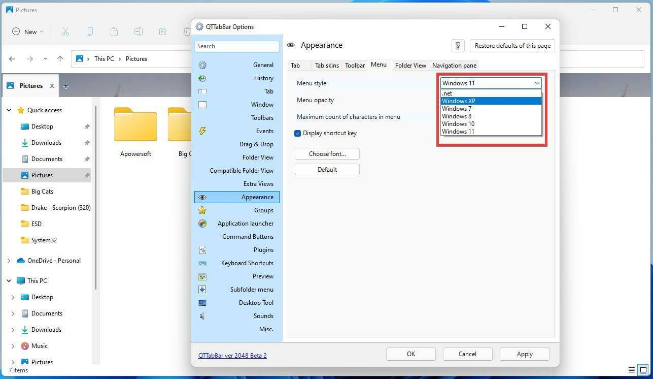Screen dimensions: 653x379
Task: Click the Choose font button
Action: 327,153
